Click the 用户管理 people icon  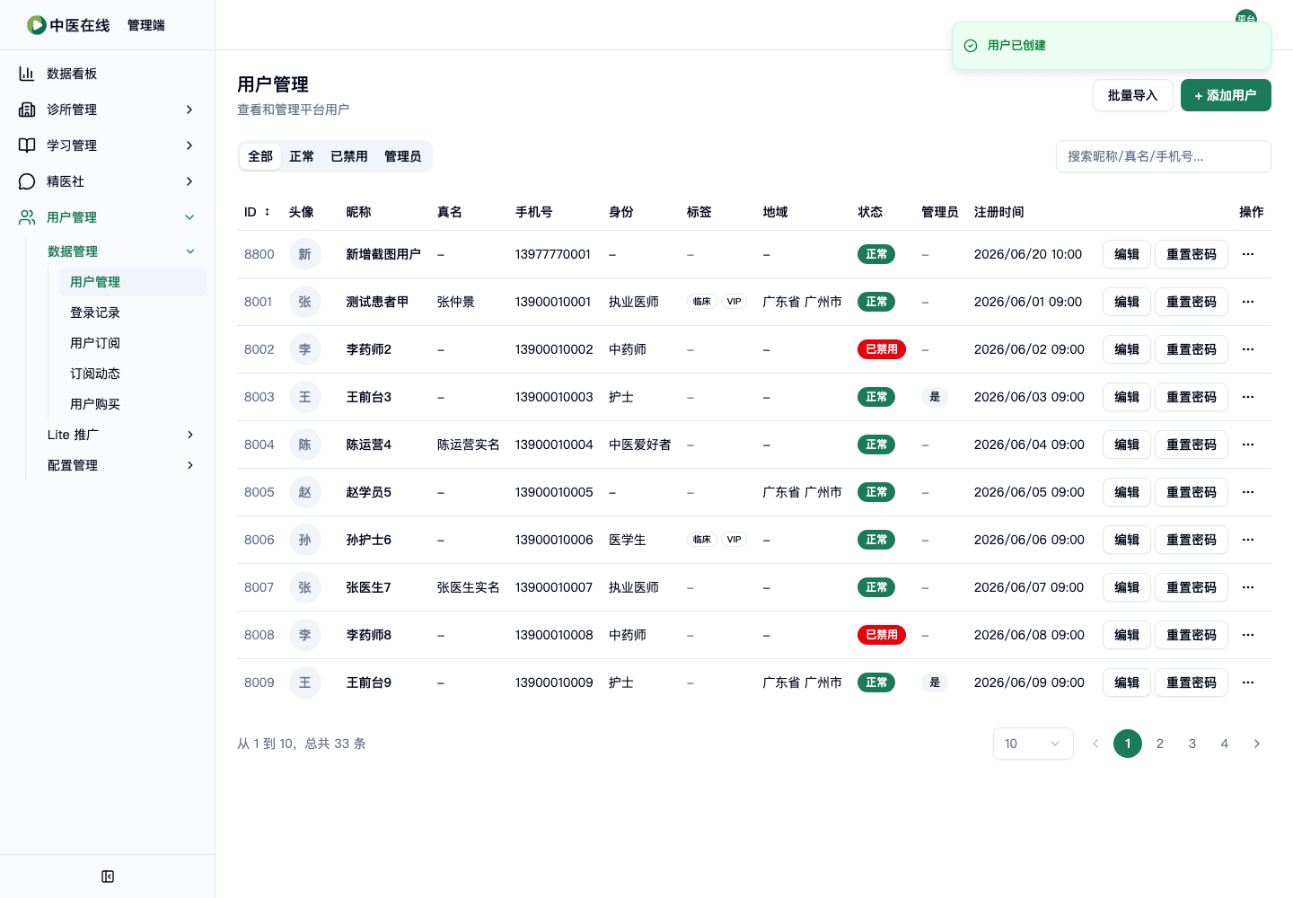coord(27,217)
